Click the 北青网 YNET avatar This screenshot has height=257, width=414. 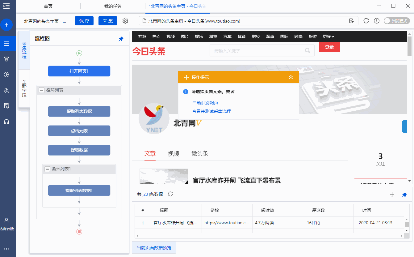click(154, 118)
